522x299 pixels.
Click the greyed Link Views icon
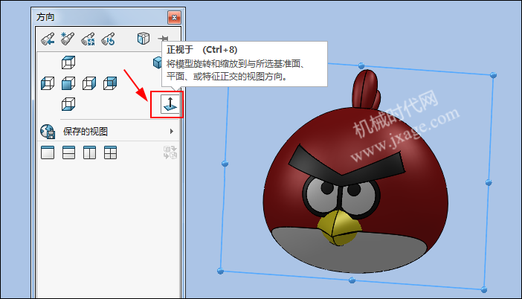170,152
